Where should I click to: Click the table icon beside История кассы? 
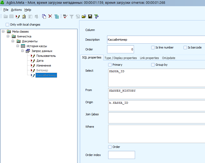coord(23,46)
